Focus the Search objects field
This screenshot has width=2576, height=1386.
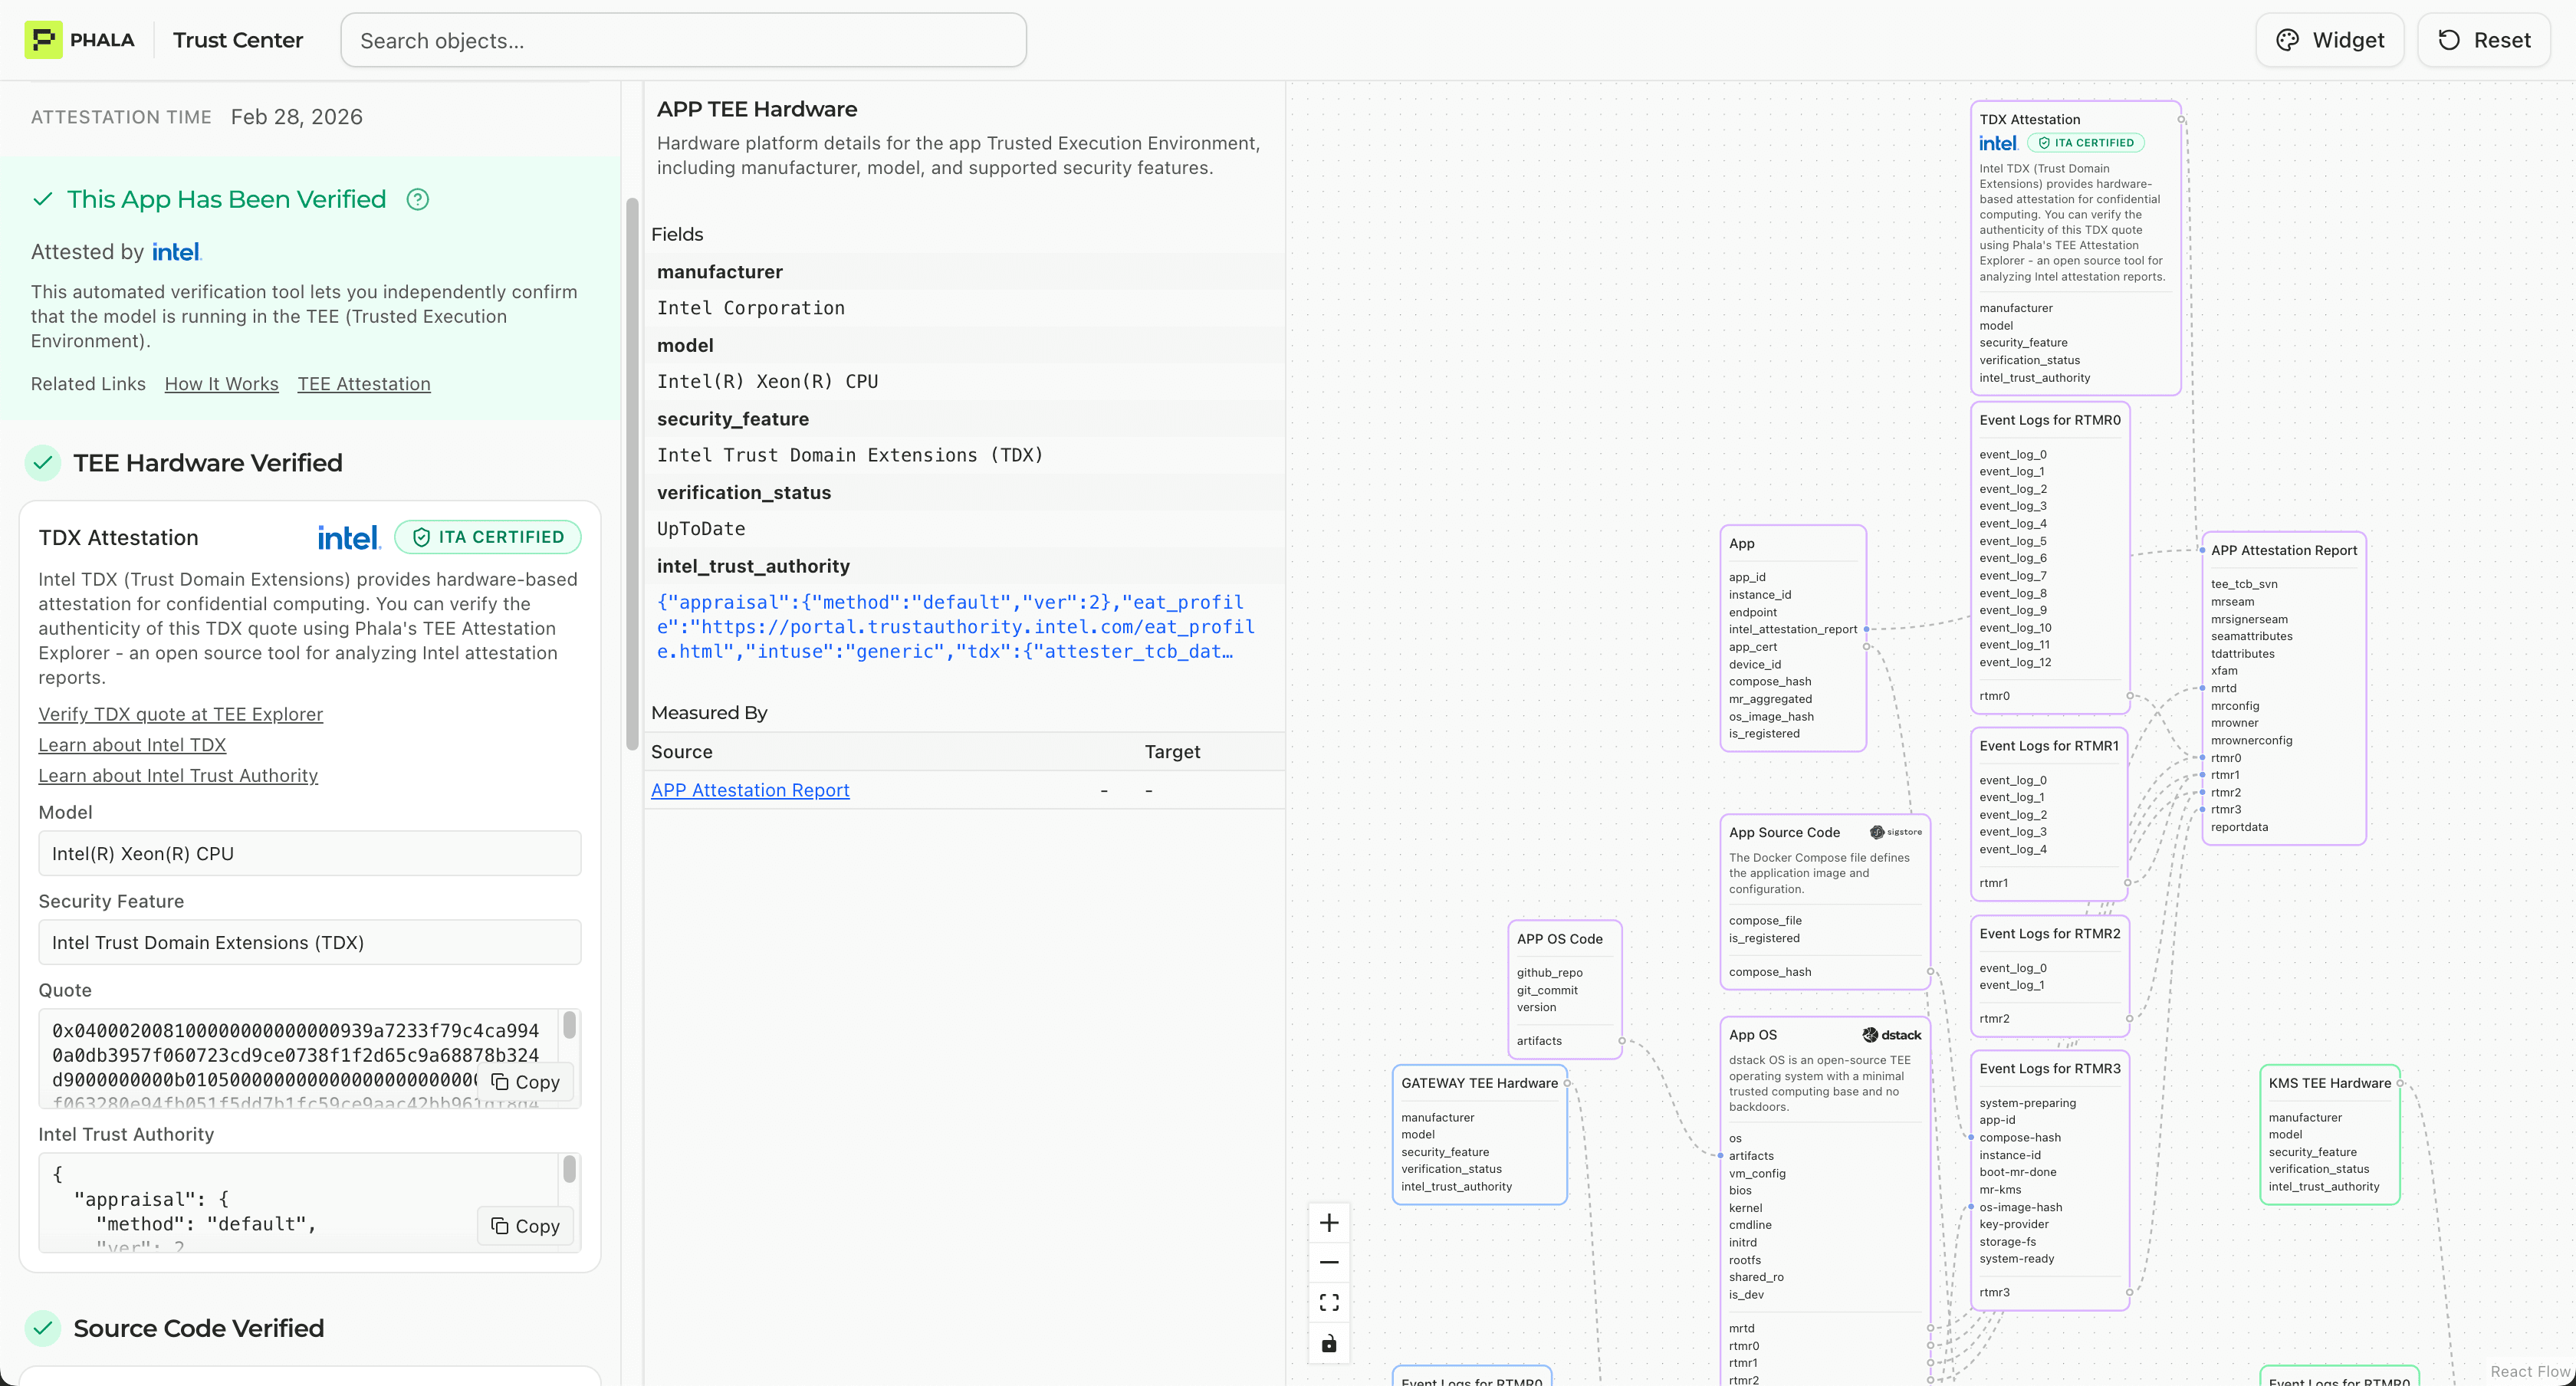pos(683,40)
